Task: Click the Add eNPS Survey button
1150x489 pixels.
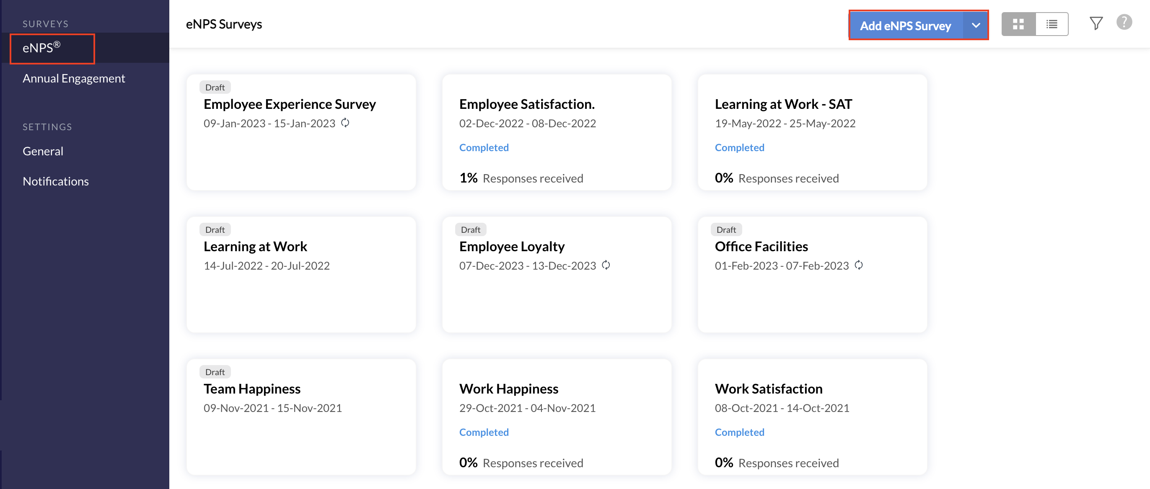Action: pyautogui.click(x=906, y=26)
